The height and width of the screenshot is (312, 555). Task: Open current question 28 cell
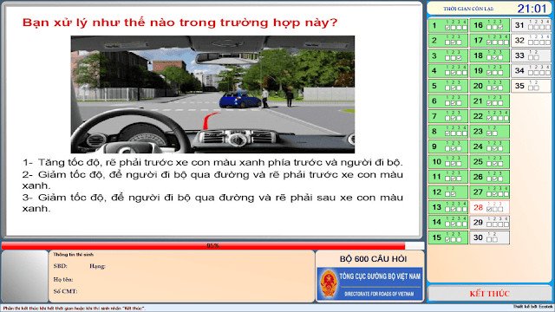(x=489, y=207)
